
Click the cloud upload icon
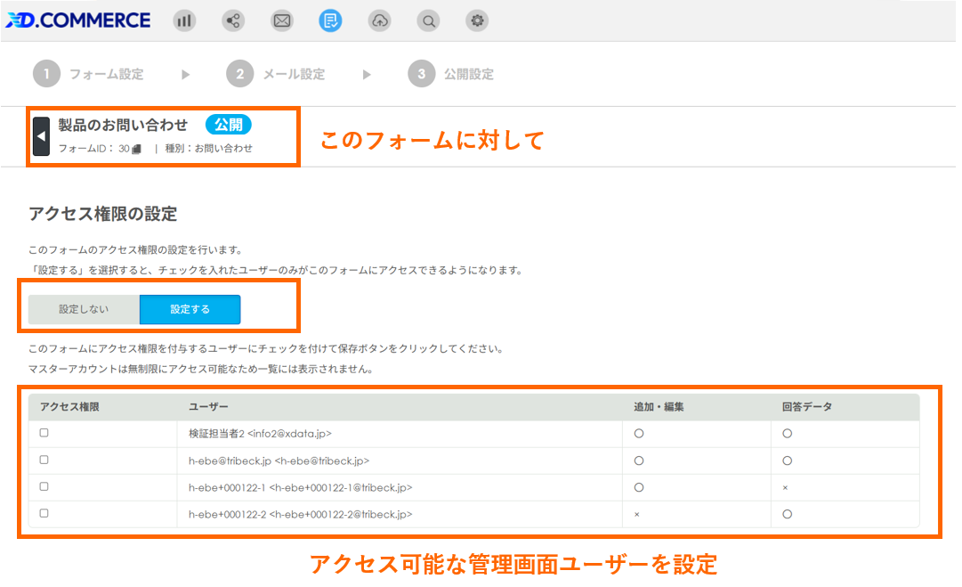(x=380, y=20)
